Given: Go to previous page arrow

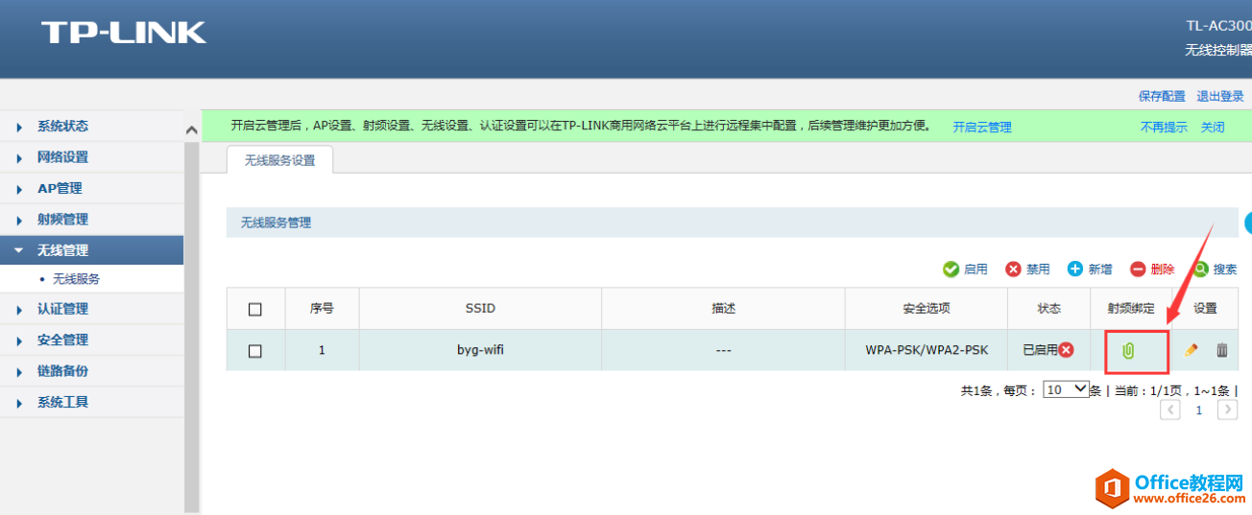Looking at the screenshot, I should pyautogui.click(x=1170, y=410).
